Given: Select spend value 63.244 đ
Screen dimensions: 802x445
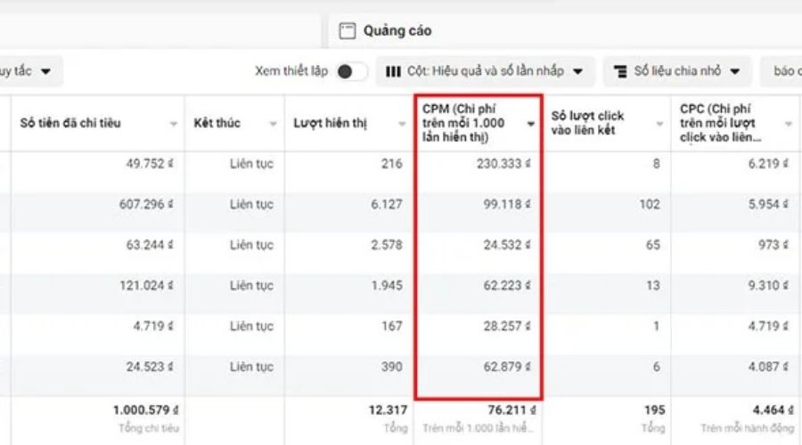Looking at the screenshot, I should pyautogui.click(x=150, y=246).
